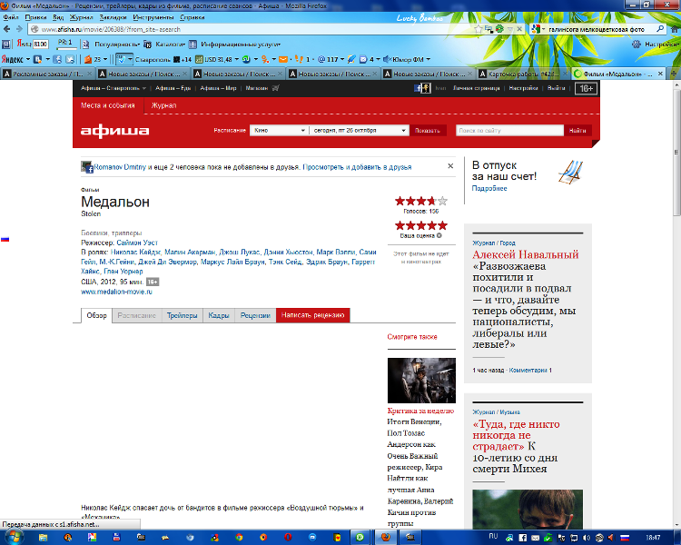This screenshot has height=545, width=681.
Task: Open the Журнал browser menu
Action: click(x=82, y=17)
